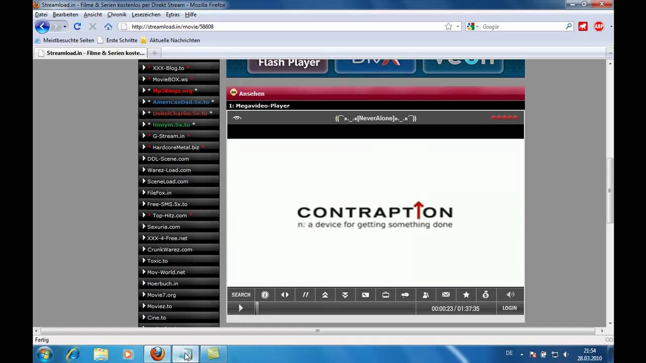
Task: Go to the Firefox home page icon
Action: [108, 26]
